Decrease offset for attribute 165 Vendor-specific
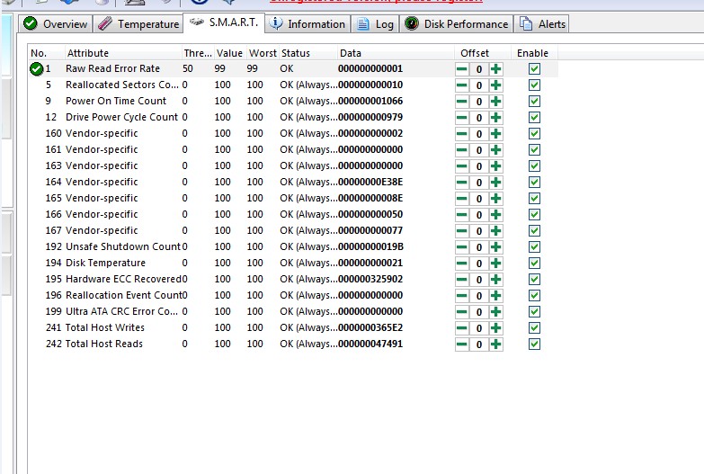 (x=461, y=199)
